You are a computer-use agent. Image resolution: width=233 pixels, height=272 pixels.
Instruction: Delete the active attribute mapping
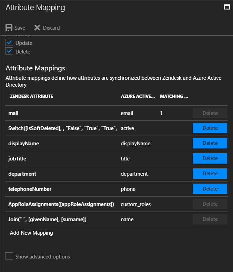(210, 128)
